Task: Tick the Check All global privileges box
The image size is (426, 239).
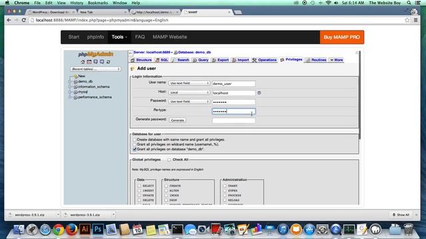Action: [x=169, y=160]
